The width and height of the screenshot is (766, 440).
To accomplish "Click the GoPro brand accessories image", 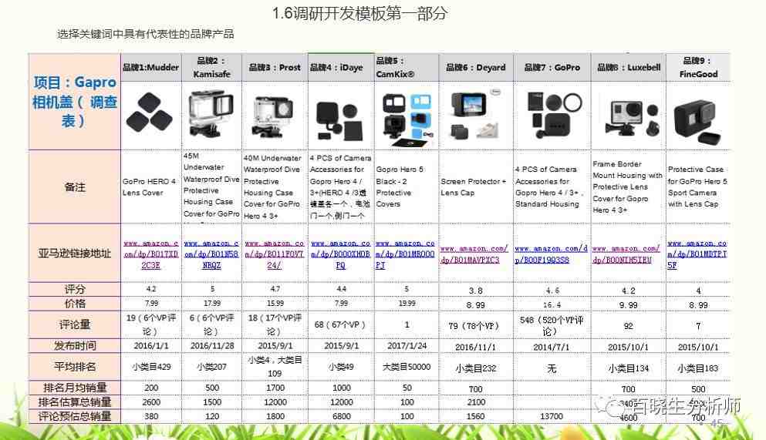I will coord(555,115).
